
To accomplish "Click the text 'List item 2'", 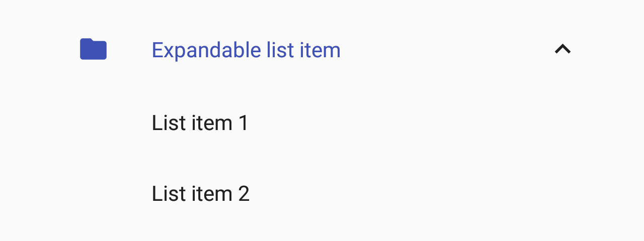I will click(x=200, y=194).
